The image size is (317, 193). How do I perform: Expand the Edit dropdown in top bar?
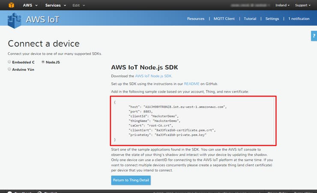click(78, 5)
